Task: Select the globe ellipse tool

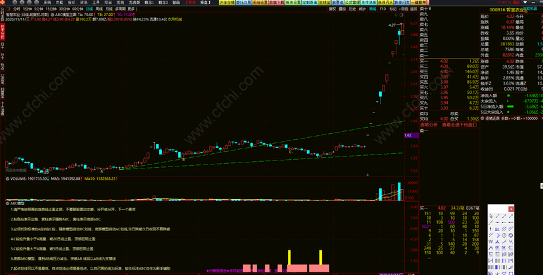Action: point(511,235)
